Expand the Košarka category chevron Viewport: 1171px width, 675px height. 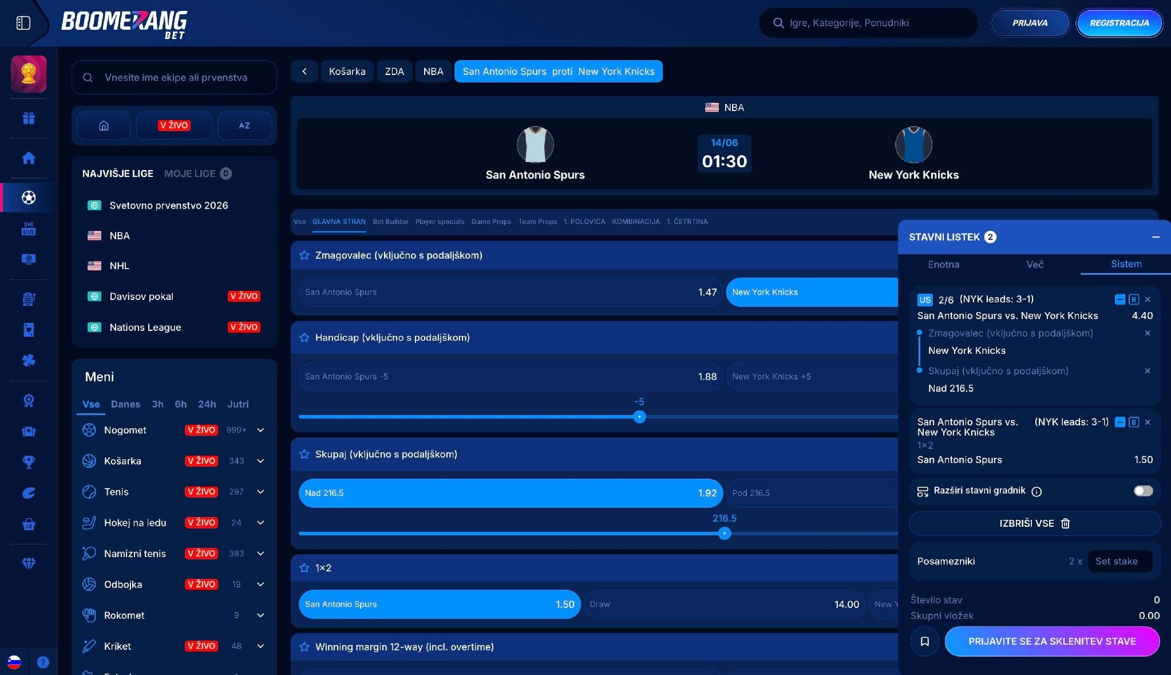click(x=260, y=461)
